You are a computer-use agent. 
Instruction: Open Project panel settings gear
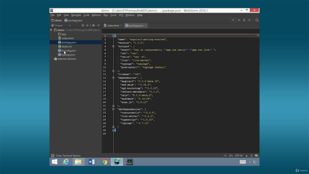point(94,26)
